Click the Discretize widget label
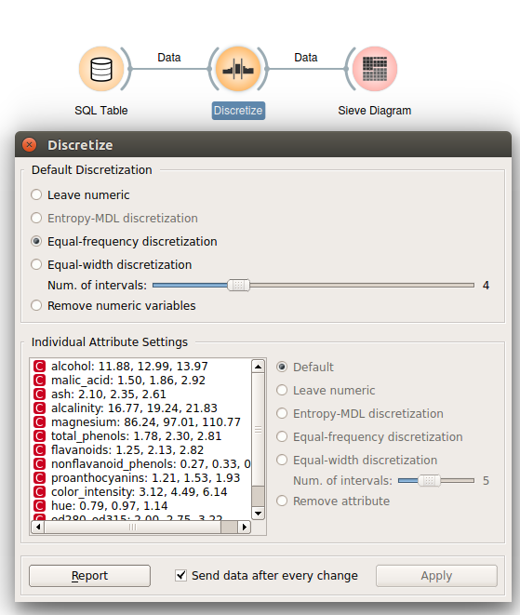Screen dimensions: 520x615 point(238,111)
